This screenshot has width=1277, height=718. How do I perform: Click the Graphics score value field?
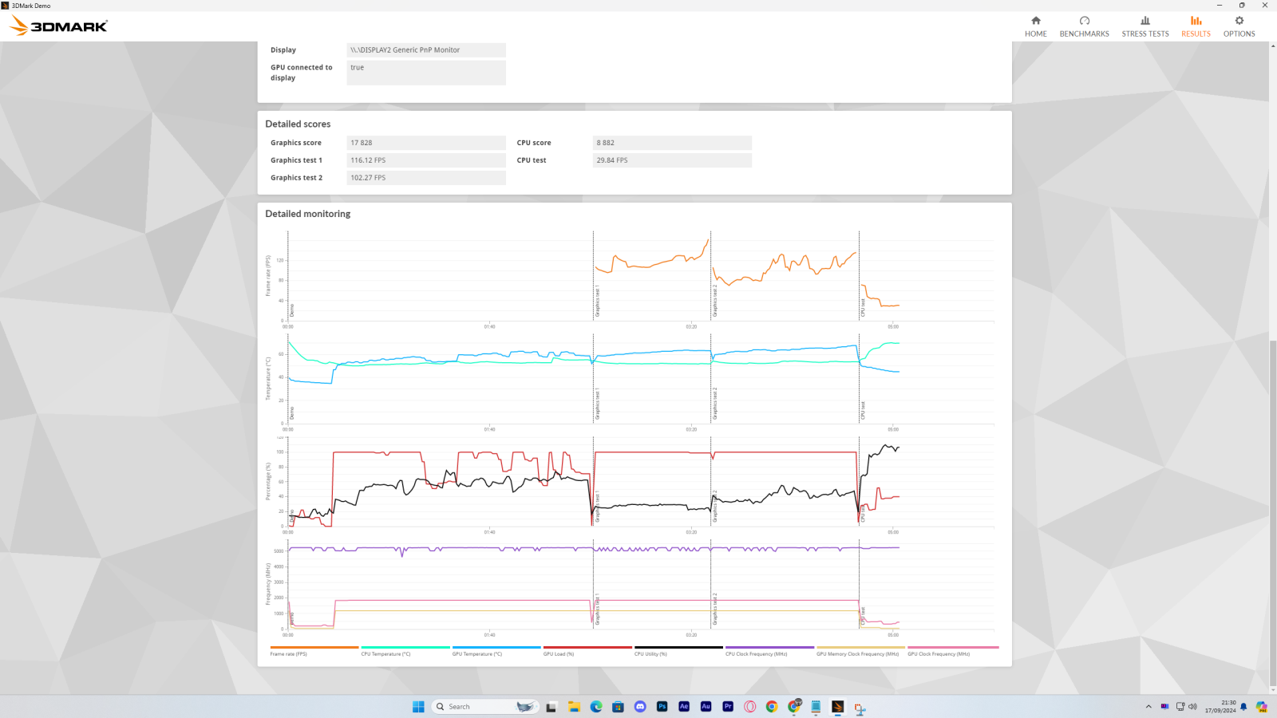pos(425,143)
